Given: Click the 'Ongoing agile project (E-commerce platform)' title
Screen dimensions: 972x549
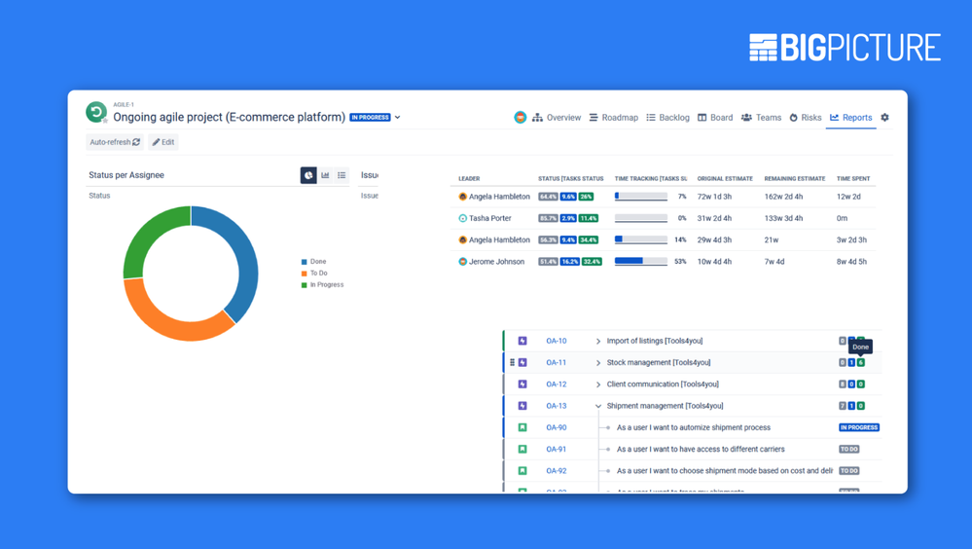Looking at the screenshot, I should pyautogui.click(x=229, y=117).
